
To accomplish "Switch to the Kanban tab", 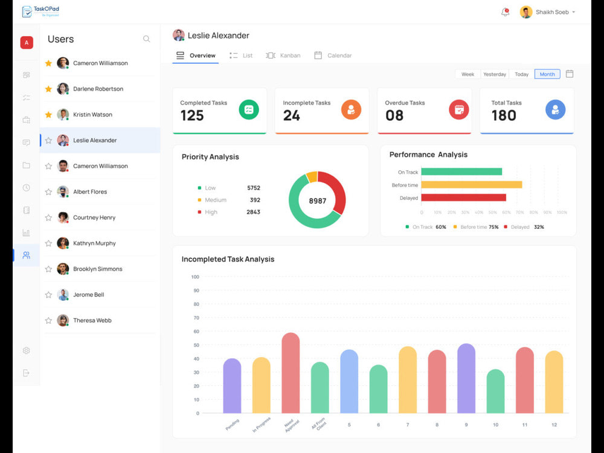I will (x=283, y=56).
